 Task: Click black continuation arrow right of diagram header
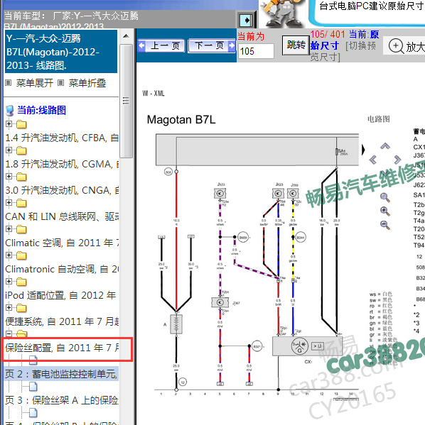coord(363,150)
